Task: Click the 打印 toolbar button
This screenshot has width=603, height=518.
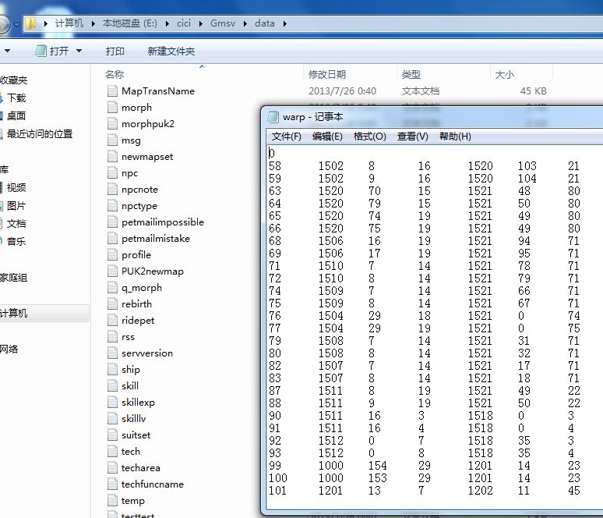Action: tap(115, 51)
